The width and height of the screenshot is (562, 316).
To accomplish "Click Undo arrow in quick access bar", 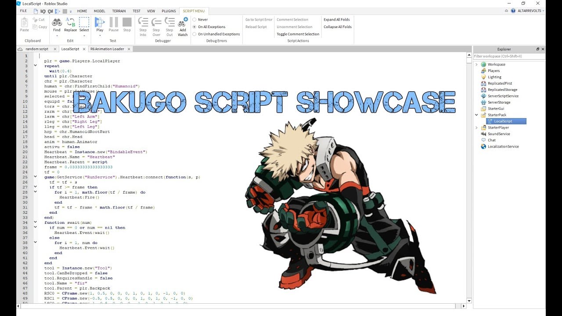I will (x=43, y=11).
